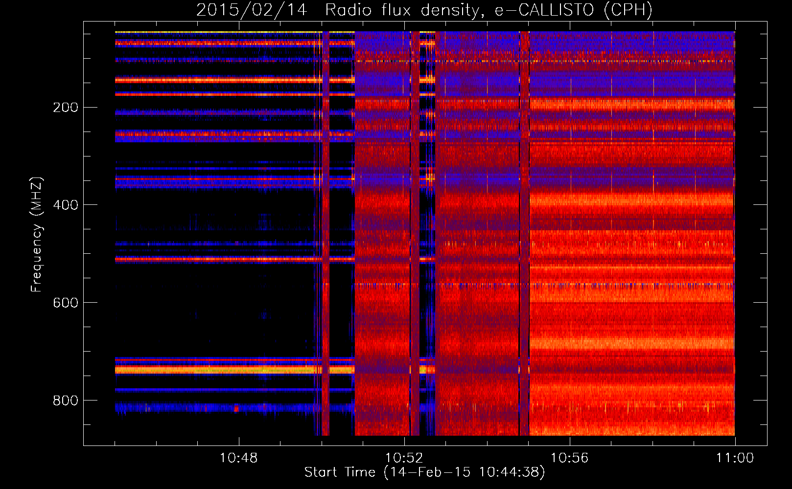Click the '600' frequency tick label
This screenshot has width=792, height=489.
click(x=66, y=303)
